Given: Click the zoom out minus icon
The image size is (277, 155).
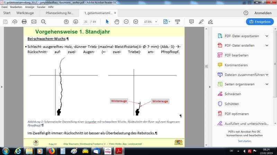Looking at the screenshot, I should [x=126, y=21].
